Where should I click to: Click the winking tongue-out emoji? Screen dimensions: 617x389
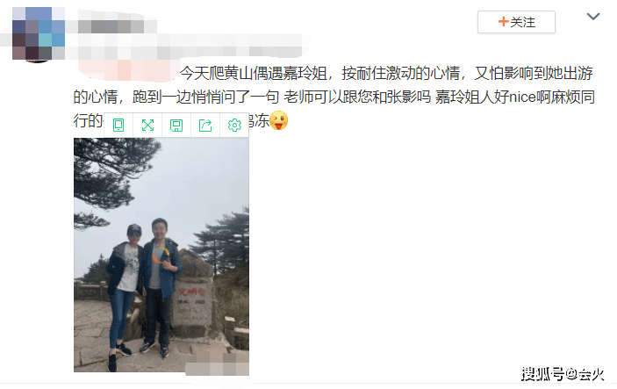point(278,120)
